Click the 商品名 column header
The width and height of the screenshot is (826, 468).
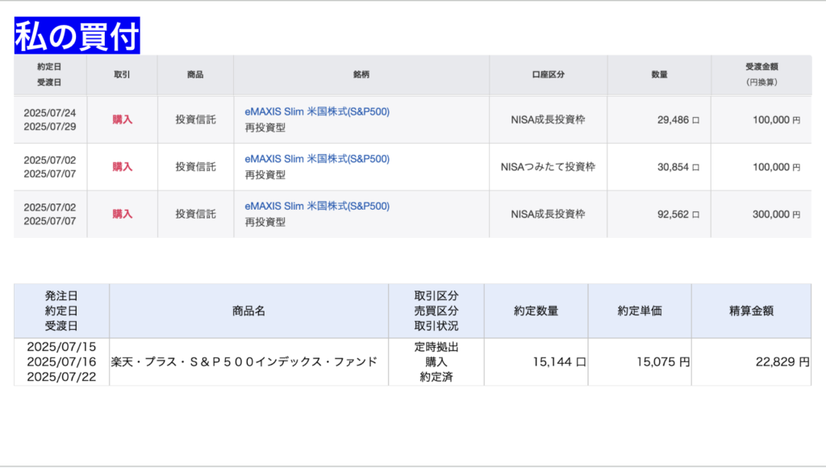(248, 311)
